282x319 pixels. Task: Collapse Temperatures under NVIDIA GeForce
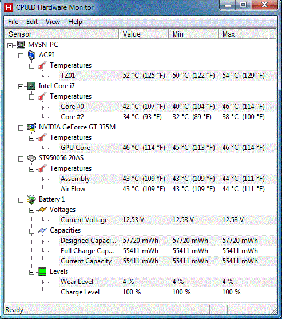pyautogui.click(x=31, y=139)
